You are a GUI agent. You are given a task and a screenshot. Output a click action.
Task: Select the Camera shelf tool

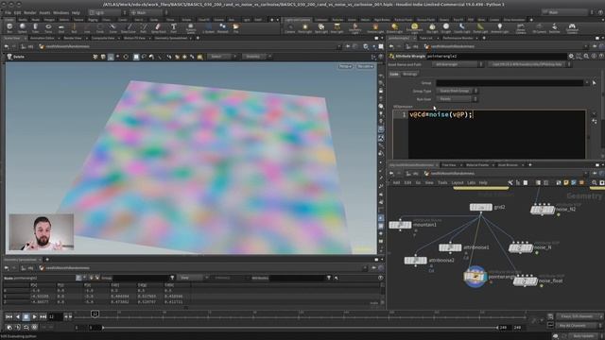pyautogui.click(x=290, y=27)
